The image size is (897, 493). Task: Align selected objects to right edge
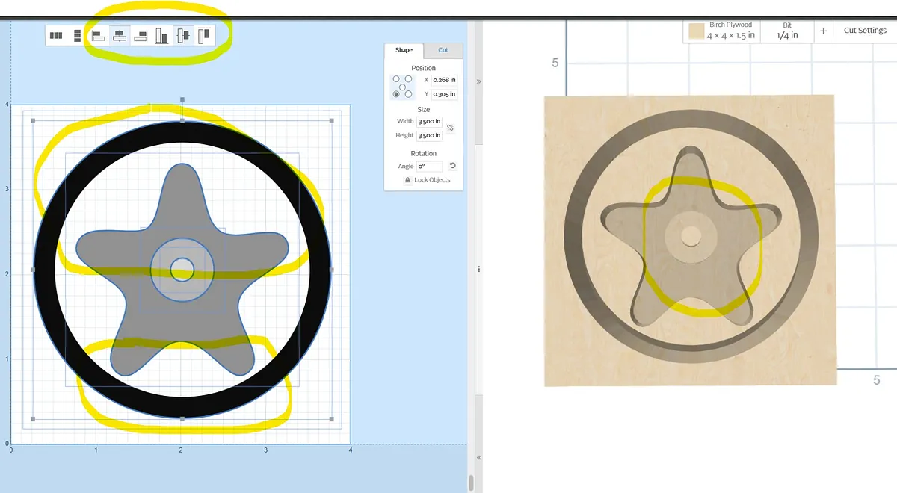pyautogui.click(x=141, y=35)
